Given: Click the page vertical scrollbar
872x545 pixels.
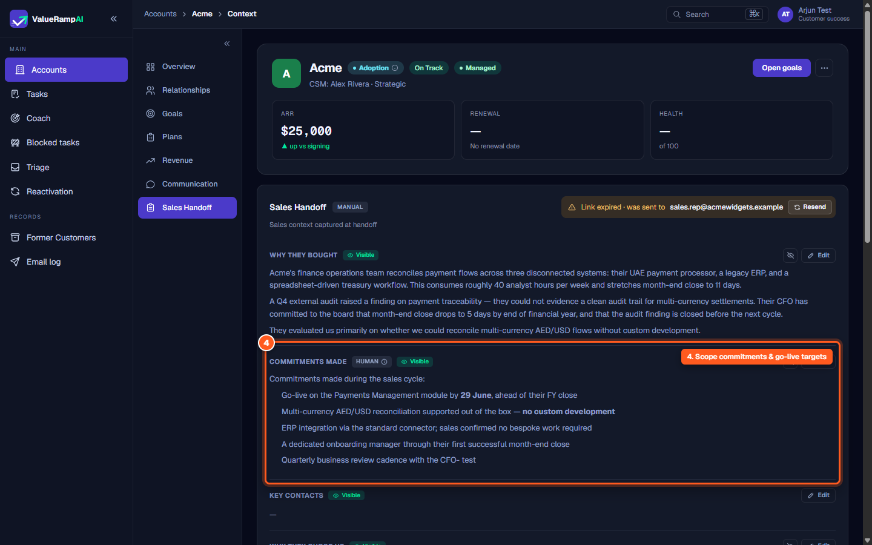Looking at the screenshot, I should tap(867, 127).
